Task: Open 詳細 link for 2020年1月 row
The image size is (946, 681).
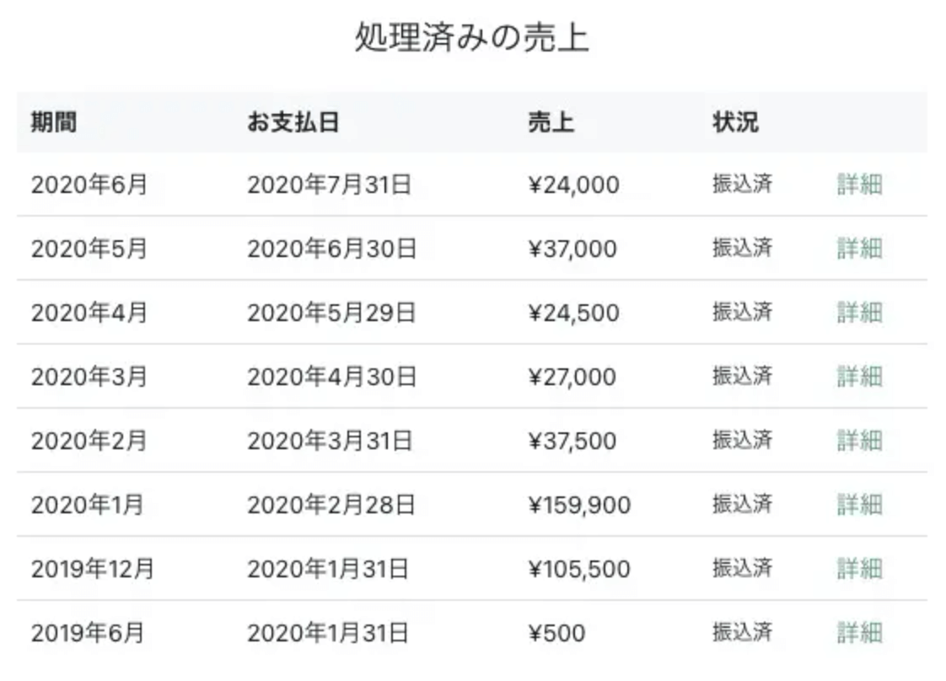Action: [860, 504]
